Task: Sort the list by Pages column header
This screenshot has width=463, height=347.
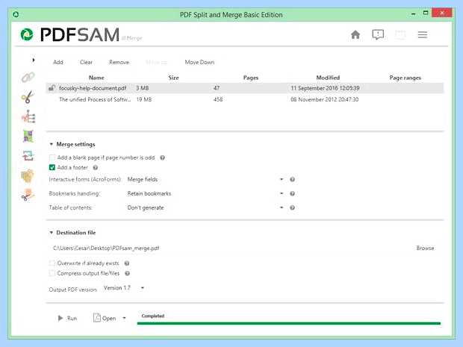Action: pos(251,78)
